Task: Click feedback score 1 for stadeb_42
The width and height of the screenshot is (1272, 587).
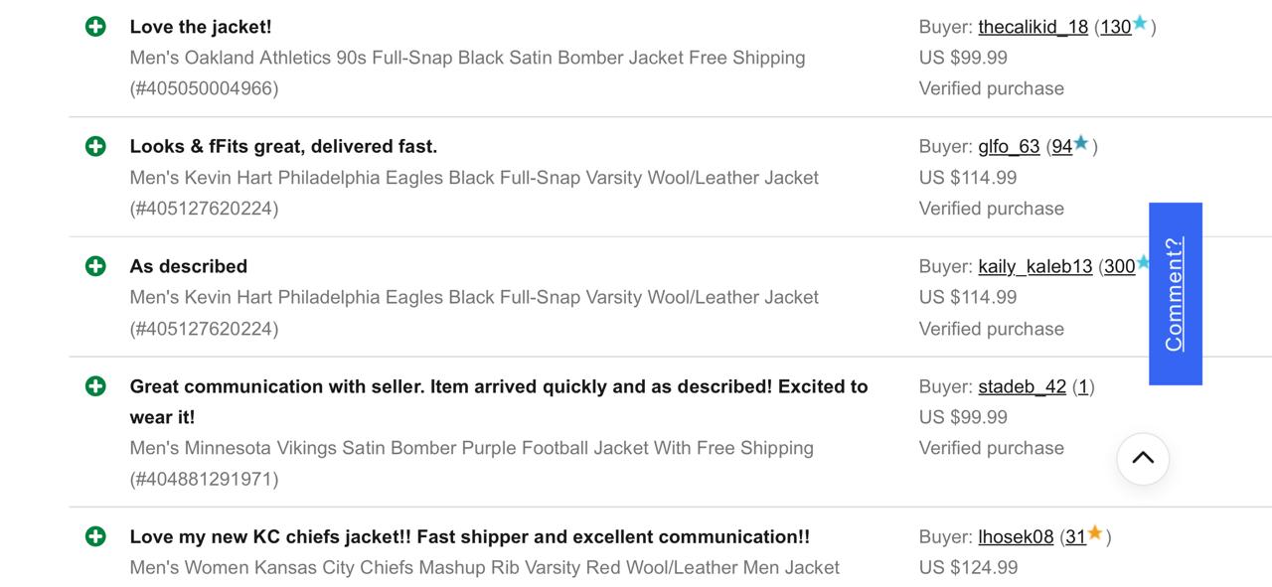Action: [1083, 386]
